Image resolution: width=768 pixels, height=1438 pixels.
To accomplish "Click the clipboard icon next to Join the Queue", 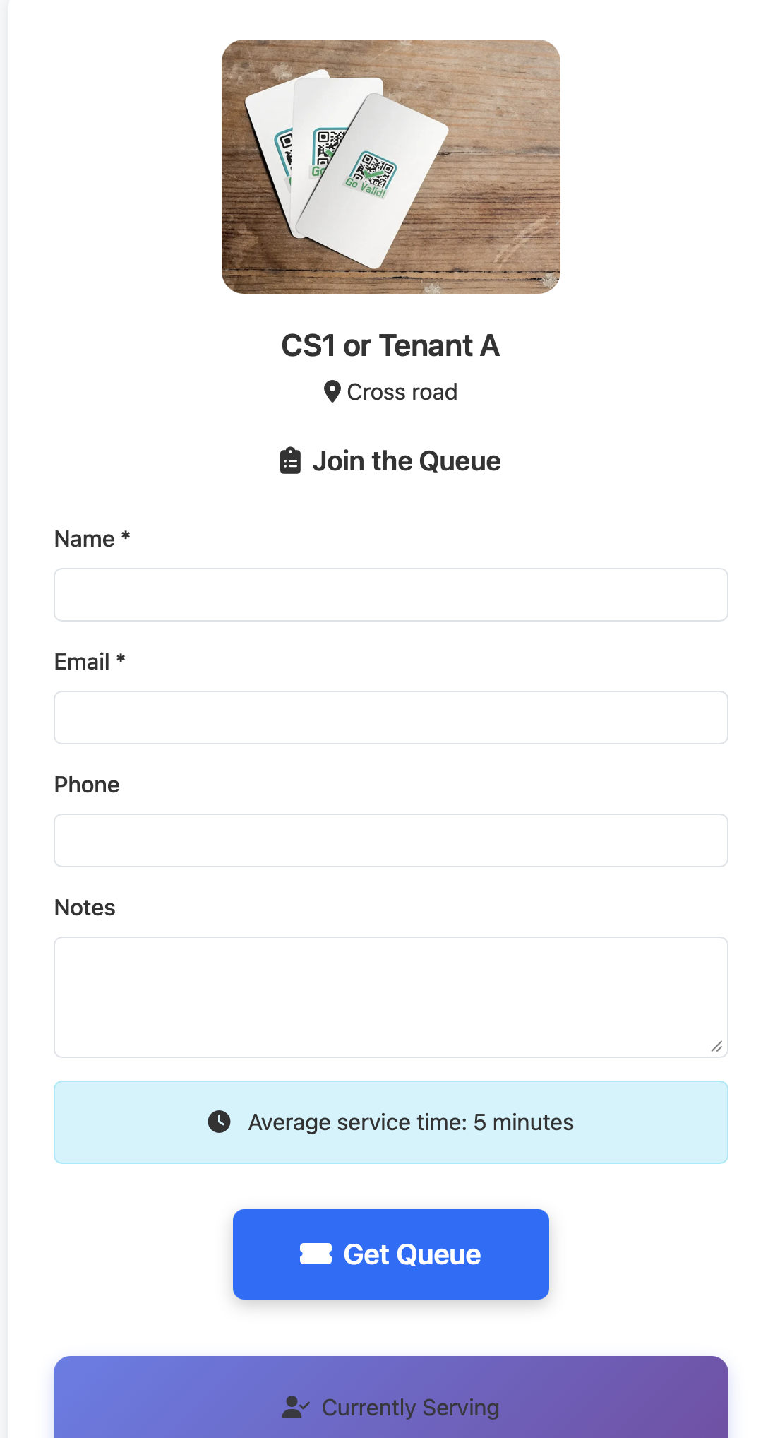I will pyautogui.click(x=291, y=460).
